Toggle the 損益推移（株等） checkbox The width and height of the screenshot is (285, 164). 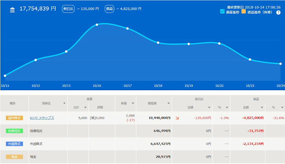point(244,12)
